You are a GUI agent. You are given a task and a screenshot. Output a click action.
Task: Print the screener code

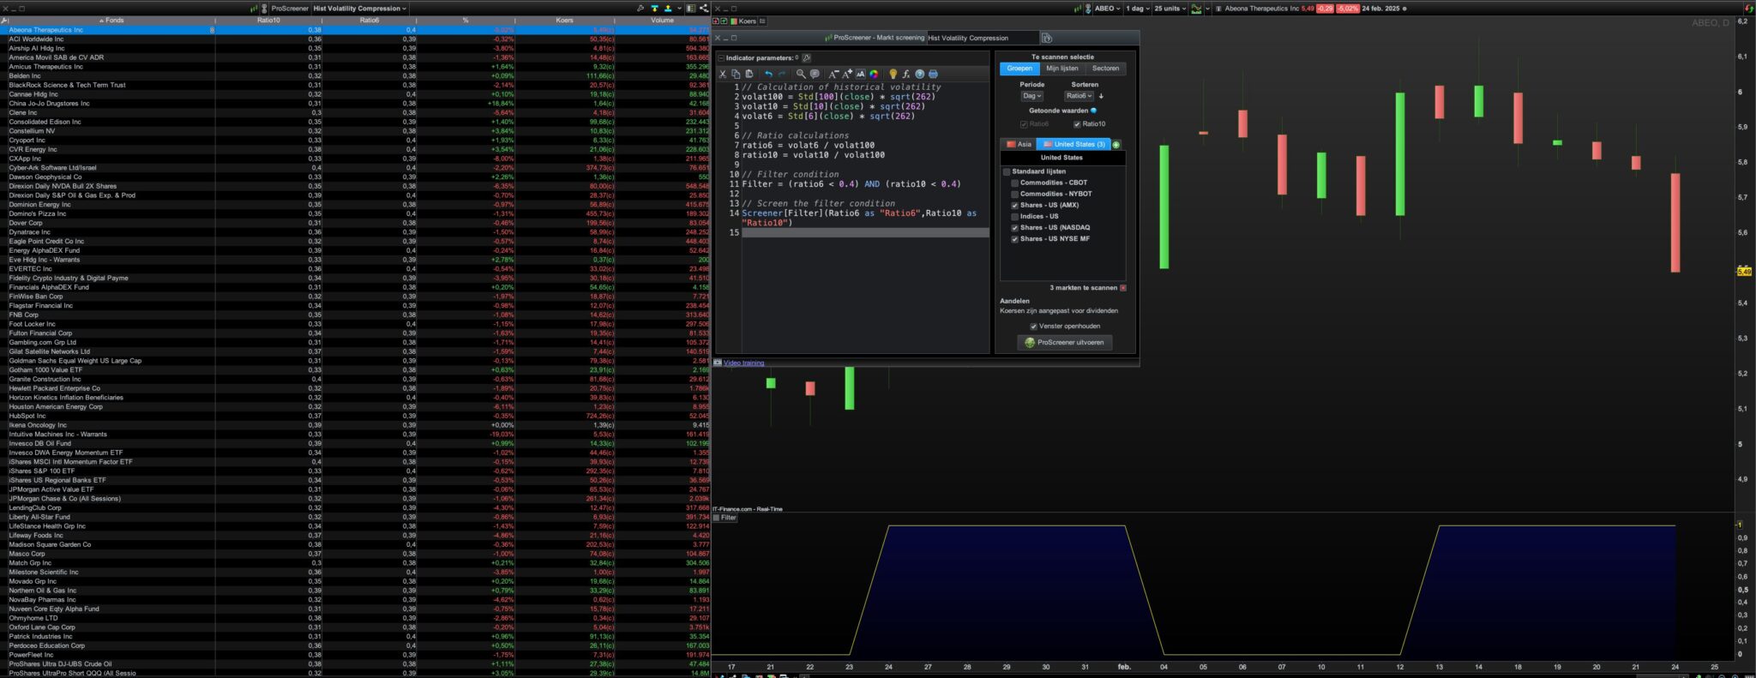coord(933,75)
